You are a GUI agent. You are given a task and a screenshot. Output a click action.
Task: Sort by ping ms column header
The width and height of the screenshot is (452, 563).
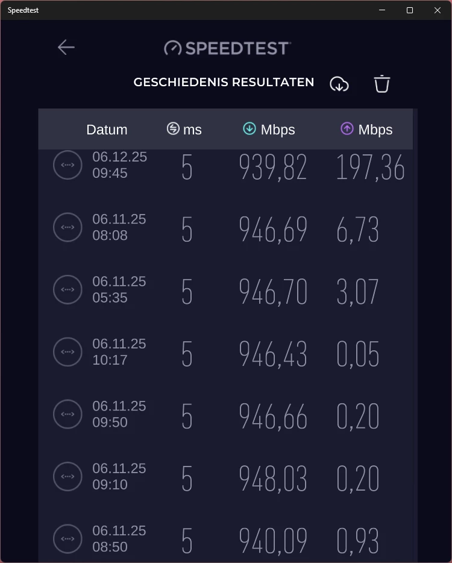point(184,129)
